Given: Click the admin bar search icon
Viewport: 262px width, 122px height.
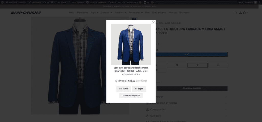Looking at the screenshot, I should [x=260, y=2].
